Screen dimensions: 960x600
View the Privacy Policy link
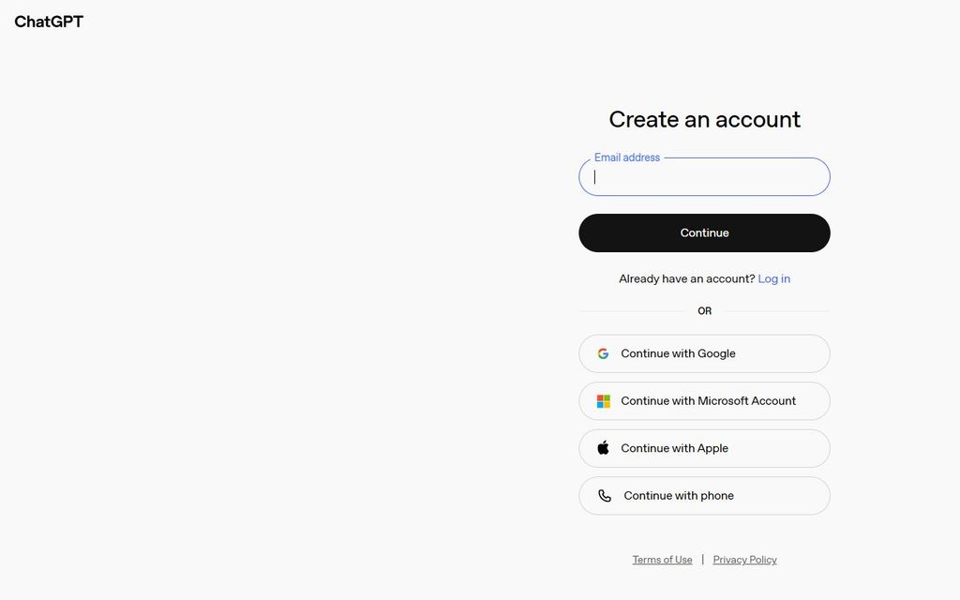[x=744, y=560]
